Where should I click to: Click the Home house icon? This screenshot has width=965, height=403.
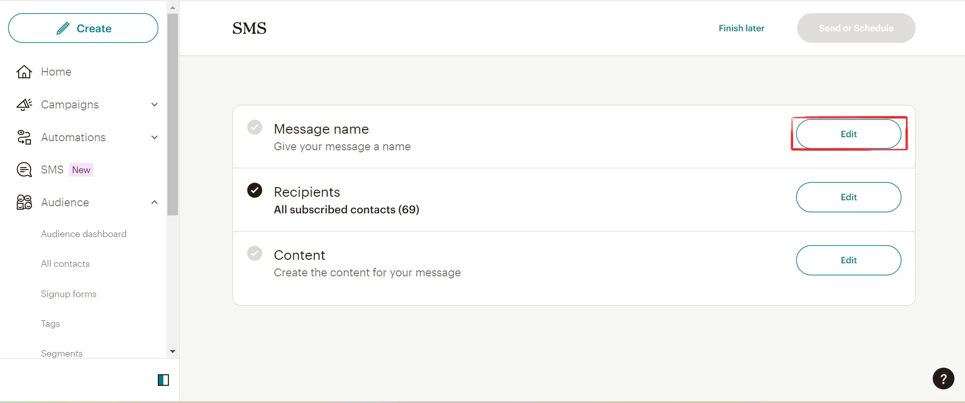point(24,72)
